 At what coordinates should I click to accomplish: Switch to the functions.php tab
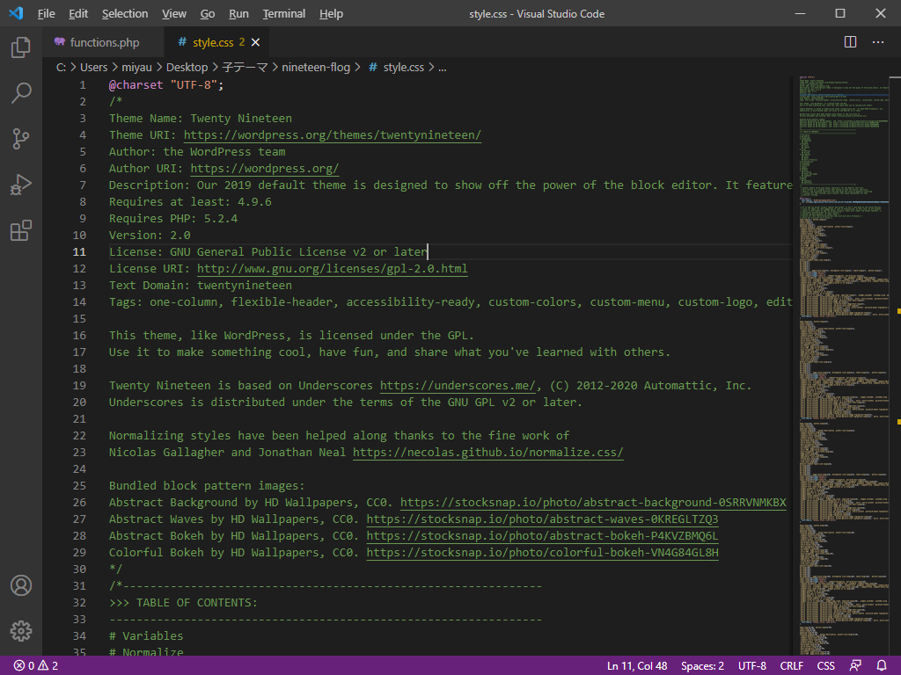click(x=104, y=42)
